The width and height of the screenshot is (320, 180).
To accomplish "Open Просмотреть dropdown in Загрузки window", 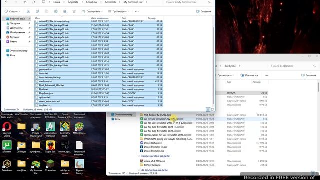I will tap(225, 75).
